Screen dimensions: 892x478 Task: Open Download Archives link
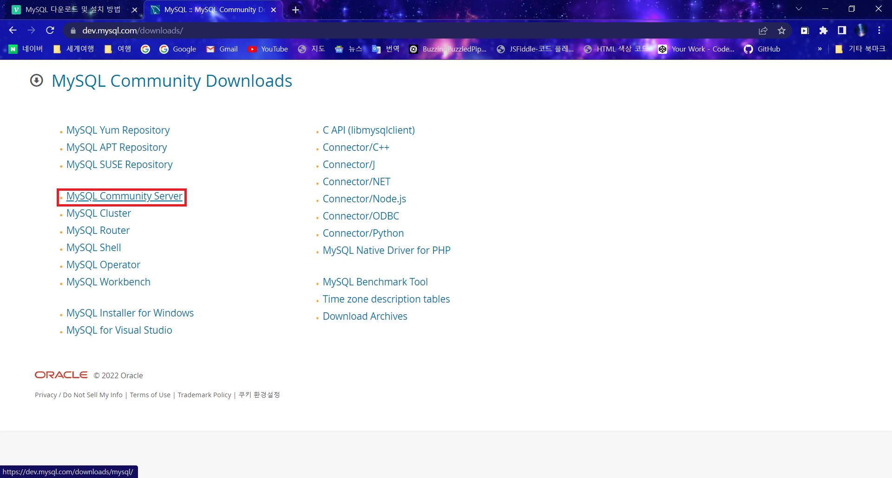(365, 316)
